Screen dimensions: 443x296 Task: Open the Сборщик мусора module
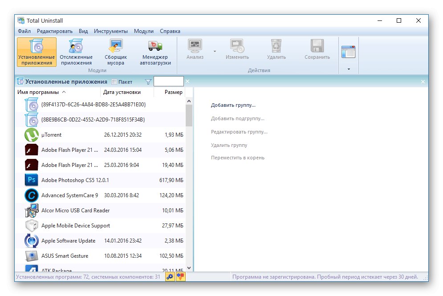[115, 50]
